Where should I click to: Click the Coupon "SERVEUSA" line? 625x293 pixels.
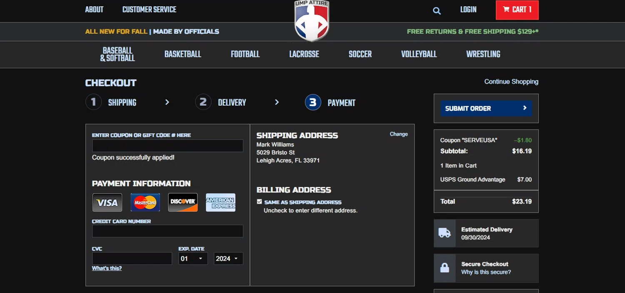[486, 140]
